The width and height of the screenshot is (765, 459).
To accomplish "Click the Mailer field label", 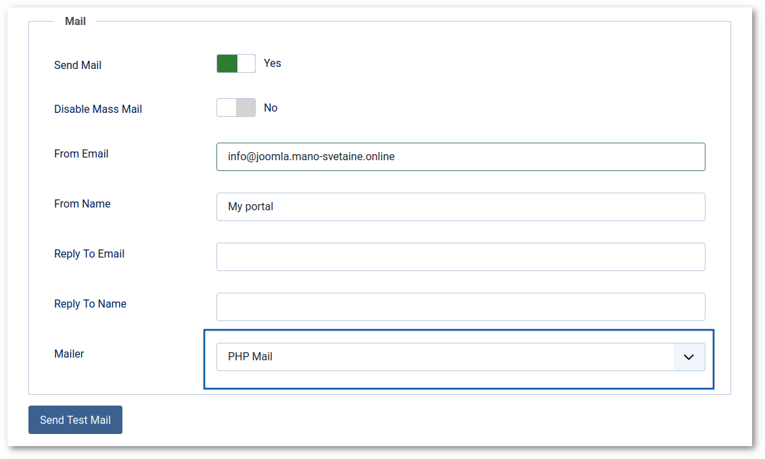I will 69,354.
